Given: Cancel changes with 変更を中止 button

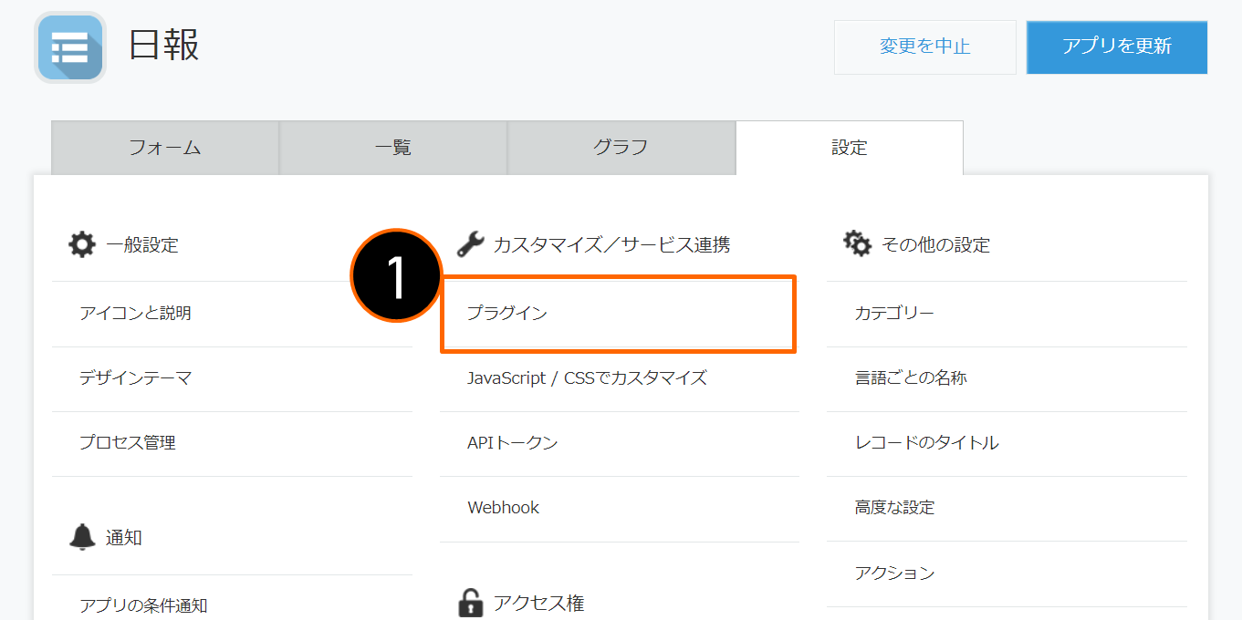Looking at the screenshot, I should pyautogui.click(x=925, y=47).
